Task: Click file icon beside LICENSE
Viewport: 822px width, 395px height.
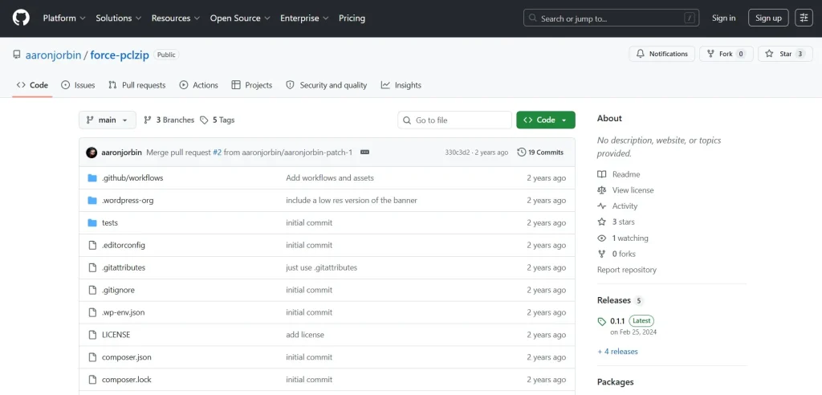Action: [x=92, y=335]
